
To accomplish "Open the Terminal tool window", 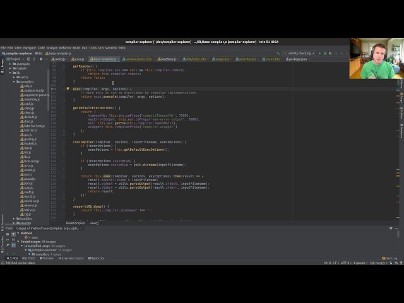I will point(47,258).
